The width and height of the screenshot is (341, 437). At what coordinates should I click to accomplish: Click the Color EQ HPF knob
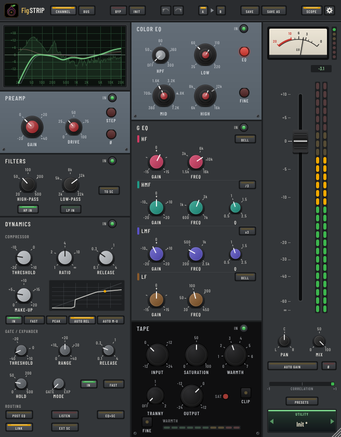coord(161,55)
